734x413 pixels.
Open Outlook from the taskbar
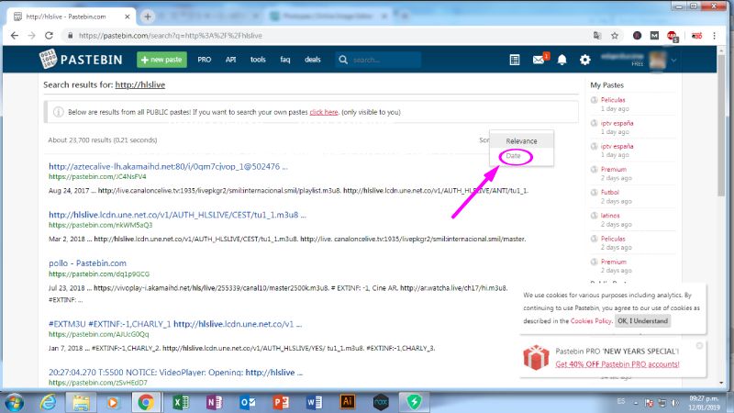coord(247,402)
